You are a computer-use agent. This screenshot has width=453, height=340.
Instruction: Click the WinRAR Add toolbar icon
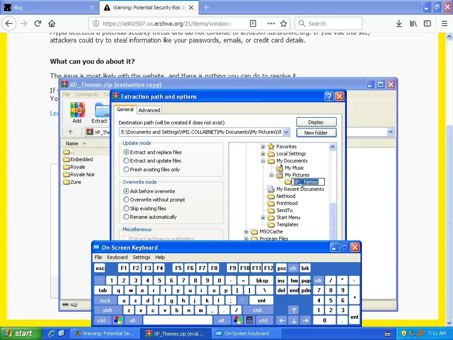pyautogui.click(x=77, y=113)
